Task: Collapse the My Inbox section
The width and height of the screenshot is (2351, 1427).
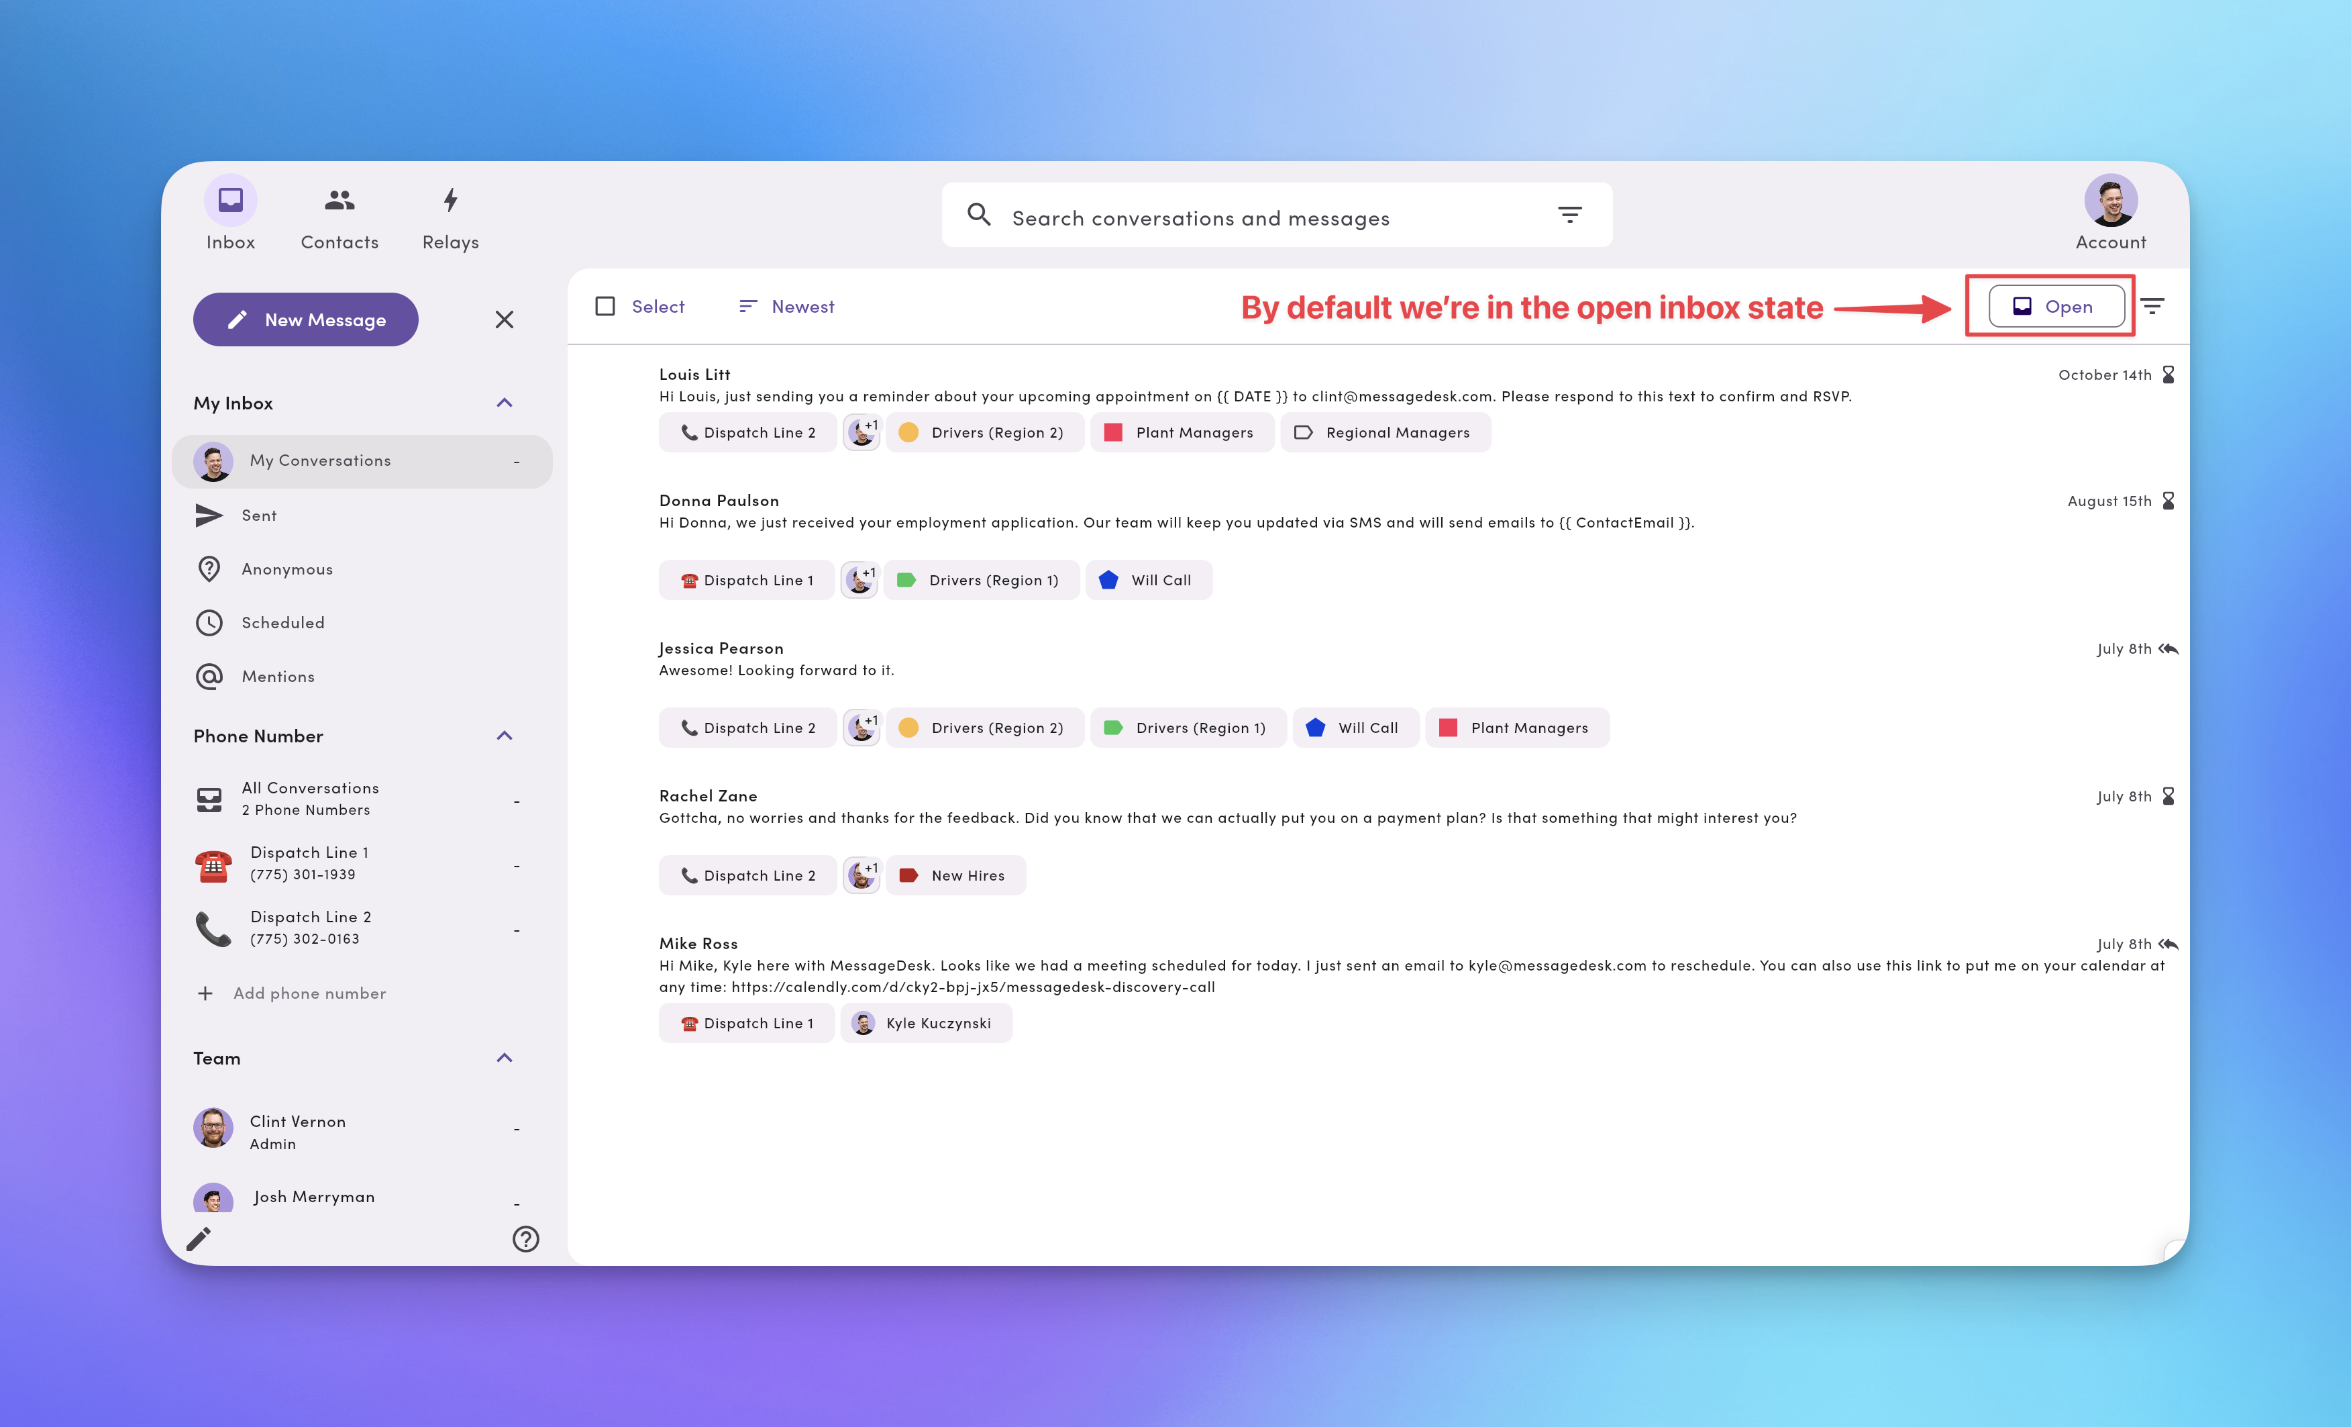Action: tap(505, 403)
